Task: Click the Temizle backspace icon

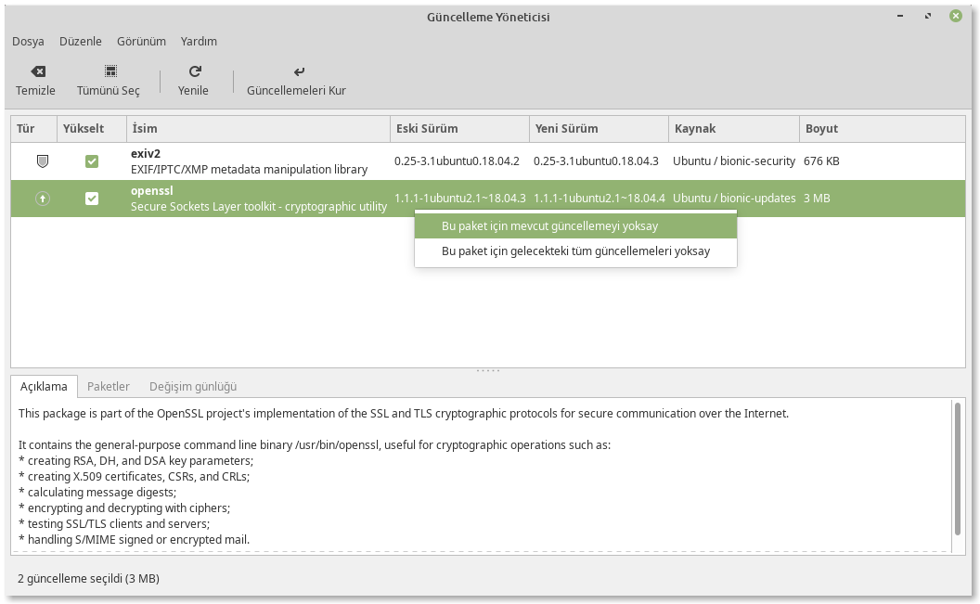Action: 38,71
